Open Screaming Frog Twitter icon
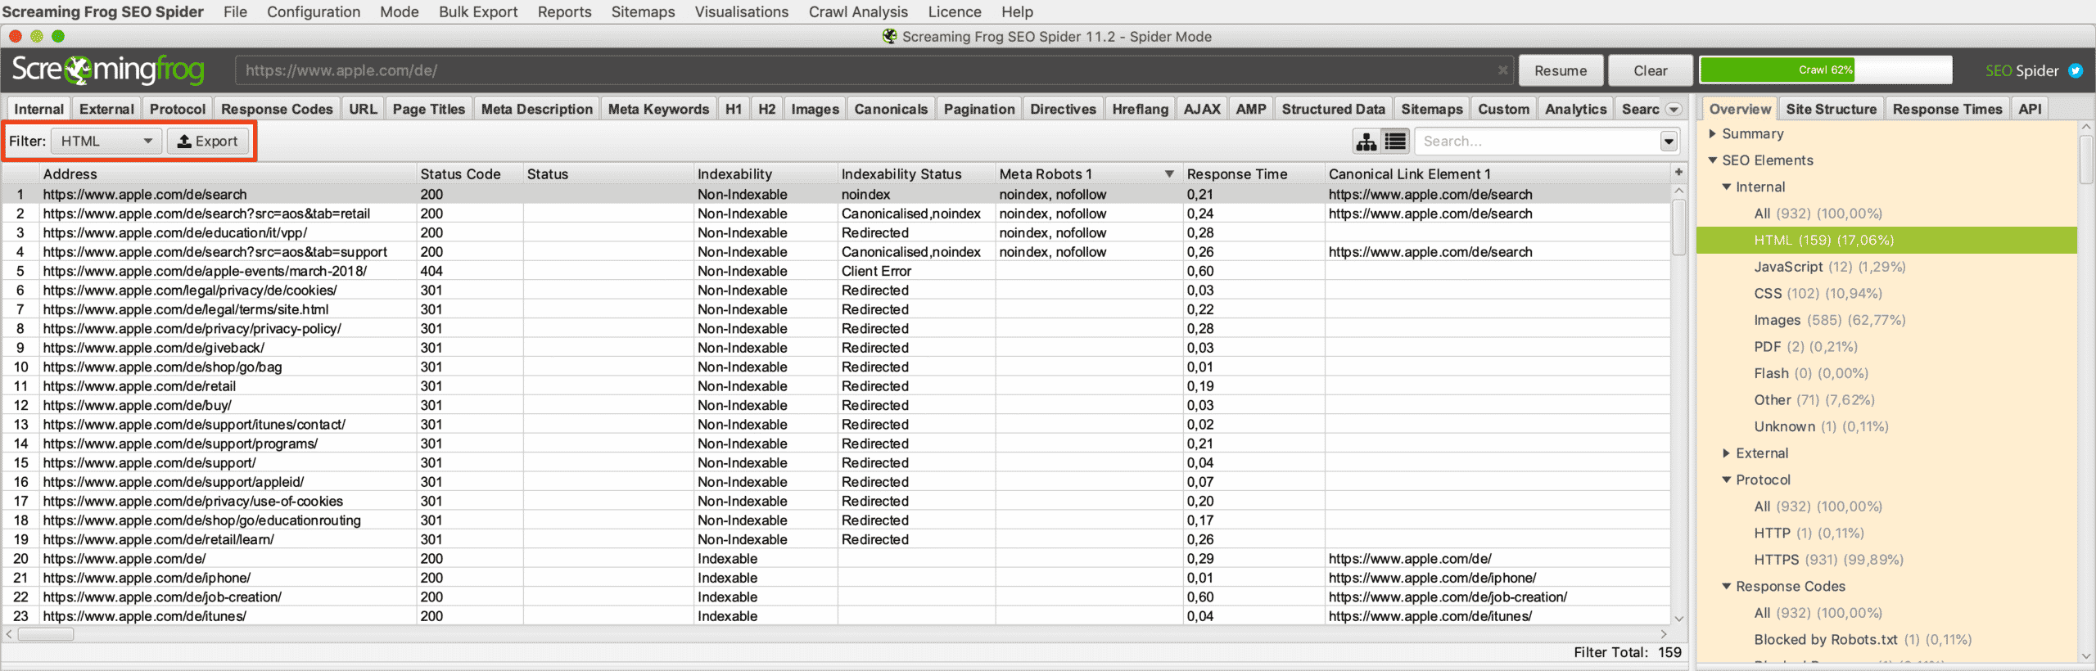Screen dimensions: 2096x671 click(2076, 70)
